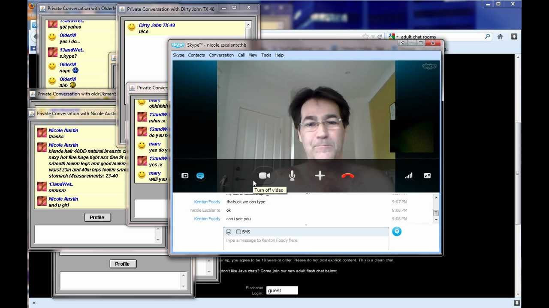Open the Contacts menu

pyautogui.click(x=196, y=55)
